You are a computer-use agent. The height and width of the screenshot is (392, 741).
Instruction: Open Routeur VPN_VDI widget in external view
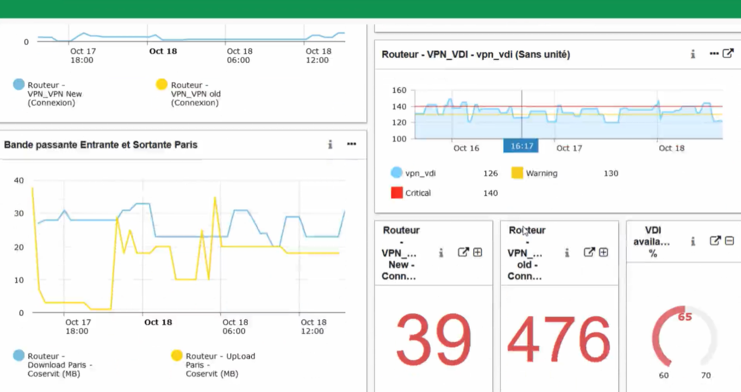point(728,53)
